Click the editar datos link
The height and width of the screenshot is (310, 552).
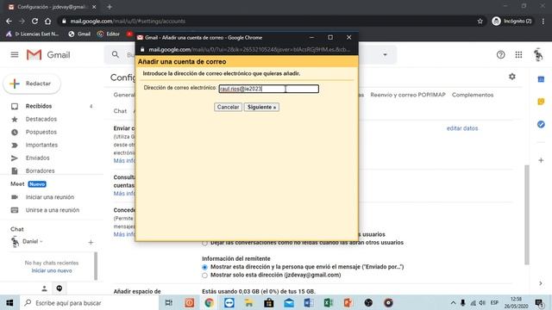[x=462, y=128]
